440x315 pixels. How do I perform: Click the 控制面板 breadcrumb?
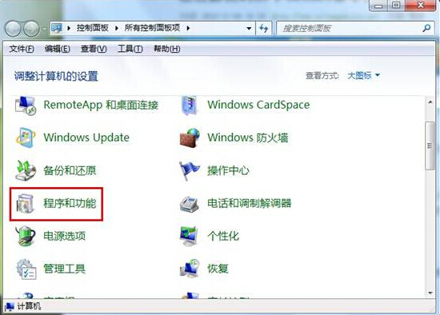[93, 28]
